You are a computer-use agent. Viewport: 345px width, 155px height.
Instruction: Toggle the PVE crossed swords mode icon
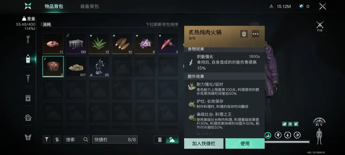pos(320,26)
